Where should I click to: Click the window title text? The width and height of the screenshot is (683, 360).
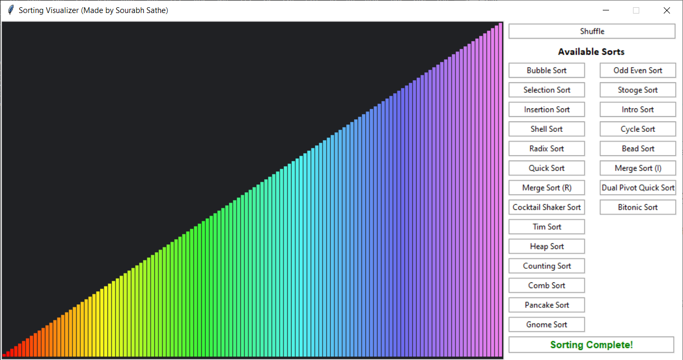[x=93, y=10]
